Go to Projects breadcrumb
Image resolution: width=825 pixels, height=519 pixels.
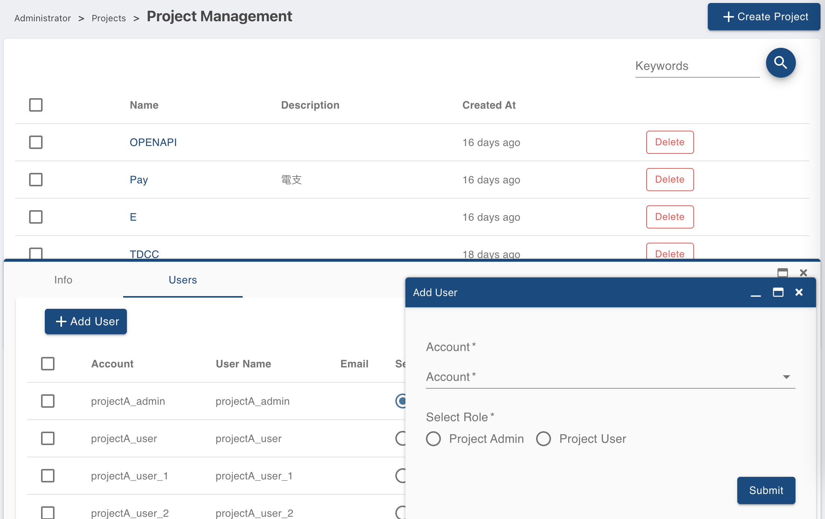(109, 18)
